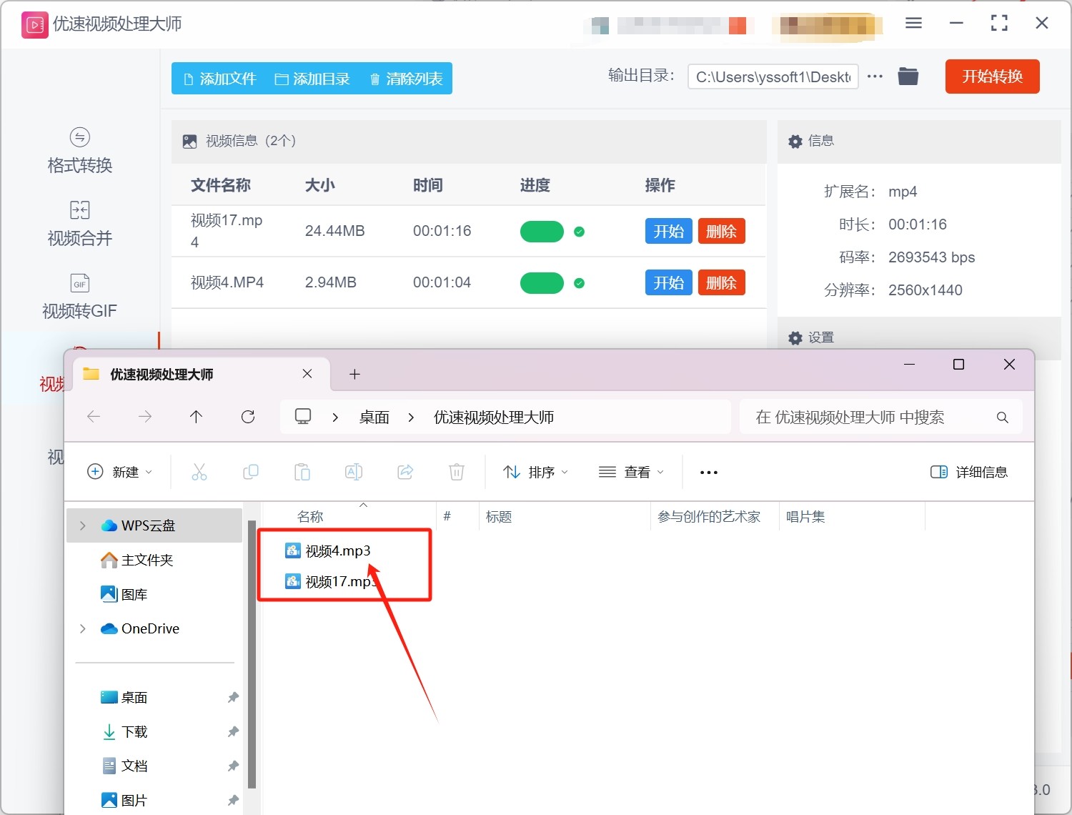This screenshot has width=1072, height=815.
Task: Open the 查看 view dropdown
Action: [631, 472]
